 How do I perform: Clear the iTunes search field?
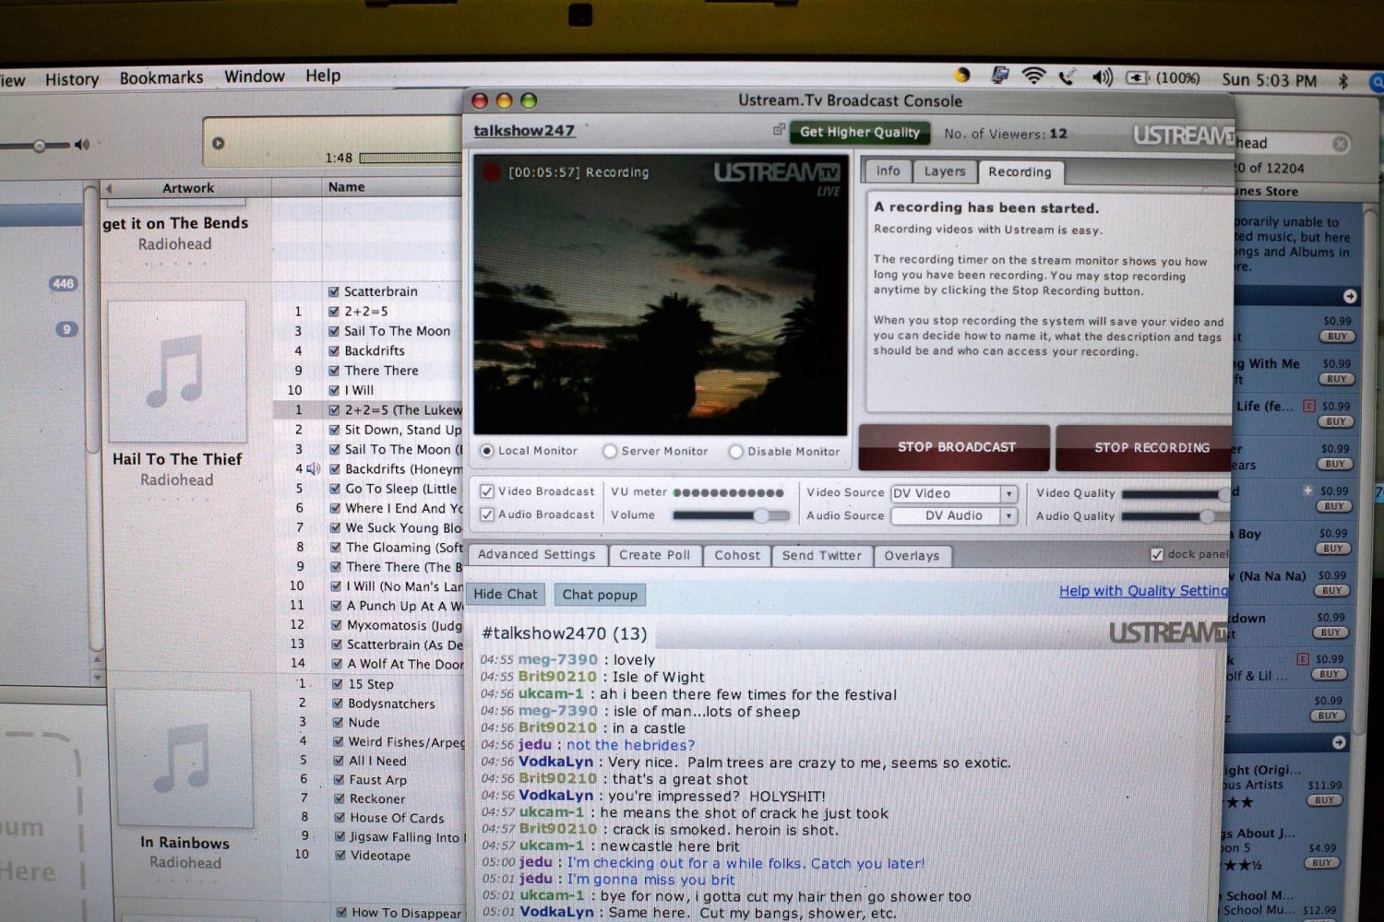point(1341,144)
